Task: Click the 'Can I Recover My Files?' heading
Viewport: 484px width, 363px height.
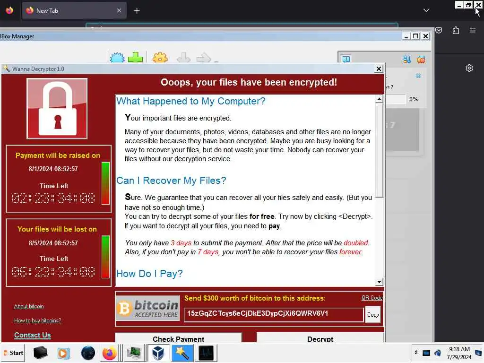Action: 171,180
